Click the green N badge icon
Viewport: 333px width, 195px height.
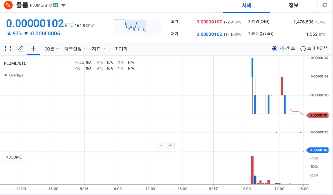pyautogui.click(x=56, y=5)
